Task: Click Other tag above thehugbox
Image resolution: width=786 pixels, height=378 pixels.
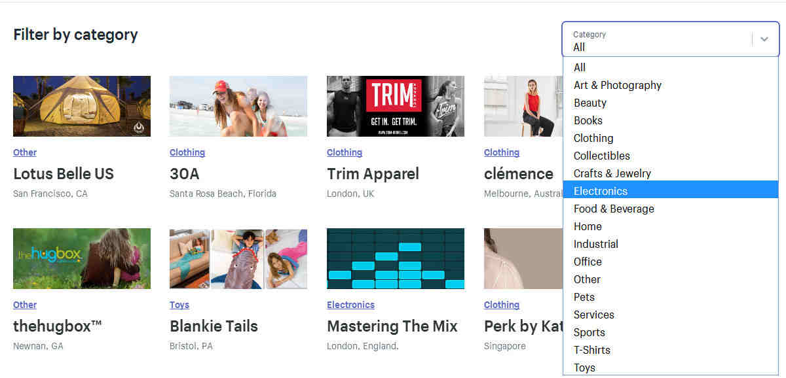Action: tap(25, 305)
